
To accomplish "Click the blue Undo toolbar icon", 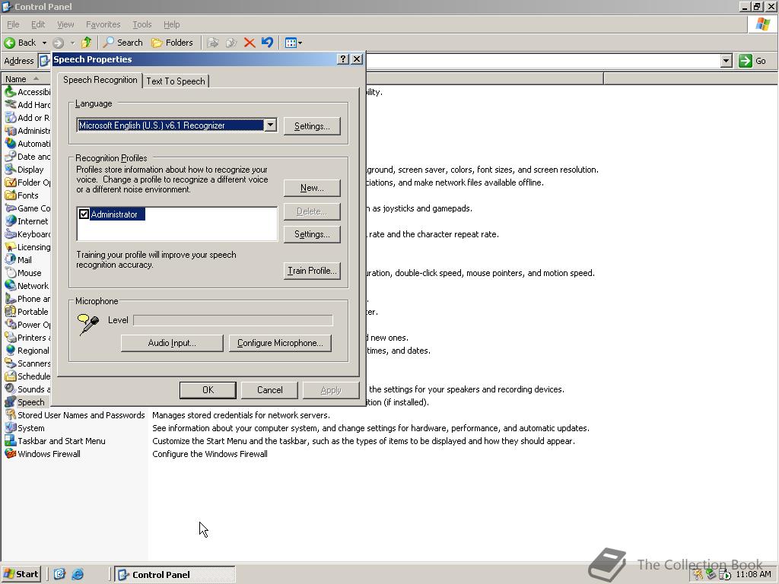I will (x=267, y=43).
